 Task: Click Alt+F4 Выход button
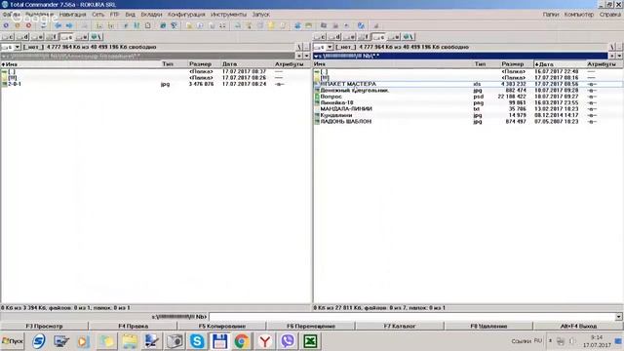(578, 326)
